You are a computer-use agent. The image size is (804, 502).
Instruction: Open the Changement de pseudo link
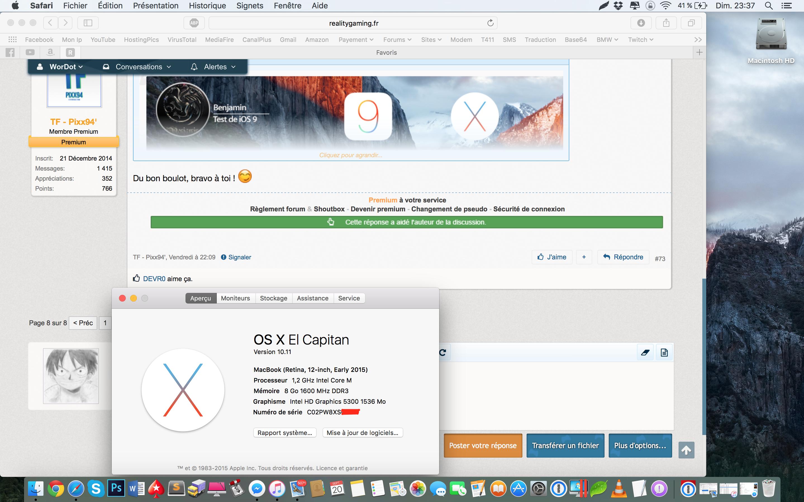pos(449,209)
